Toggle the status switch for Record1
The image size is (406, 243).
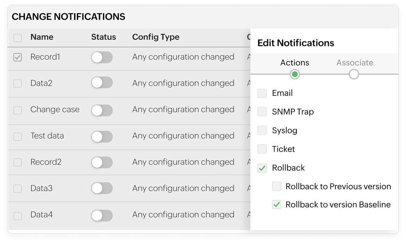102,57
